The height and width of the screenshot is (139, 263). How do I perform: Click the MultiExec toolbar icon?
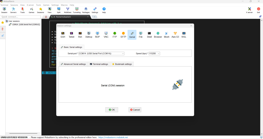[68, 10]
